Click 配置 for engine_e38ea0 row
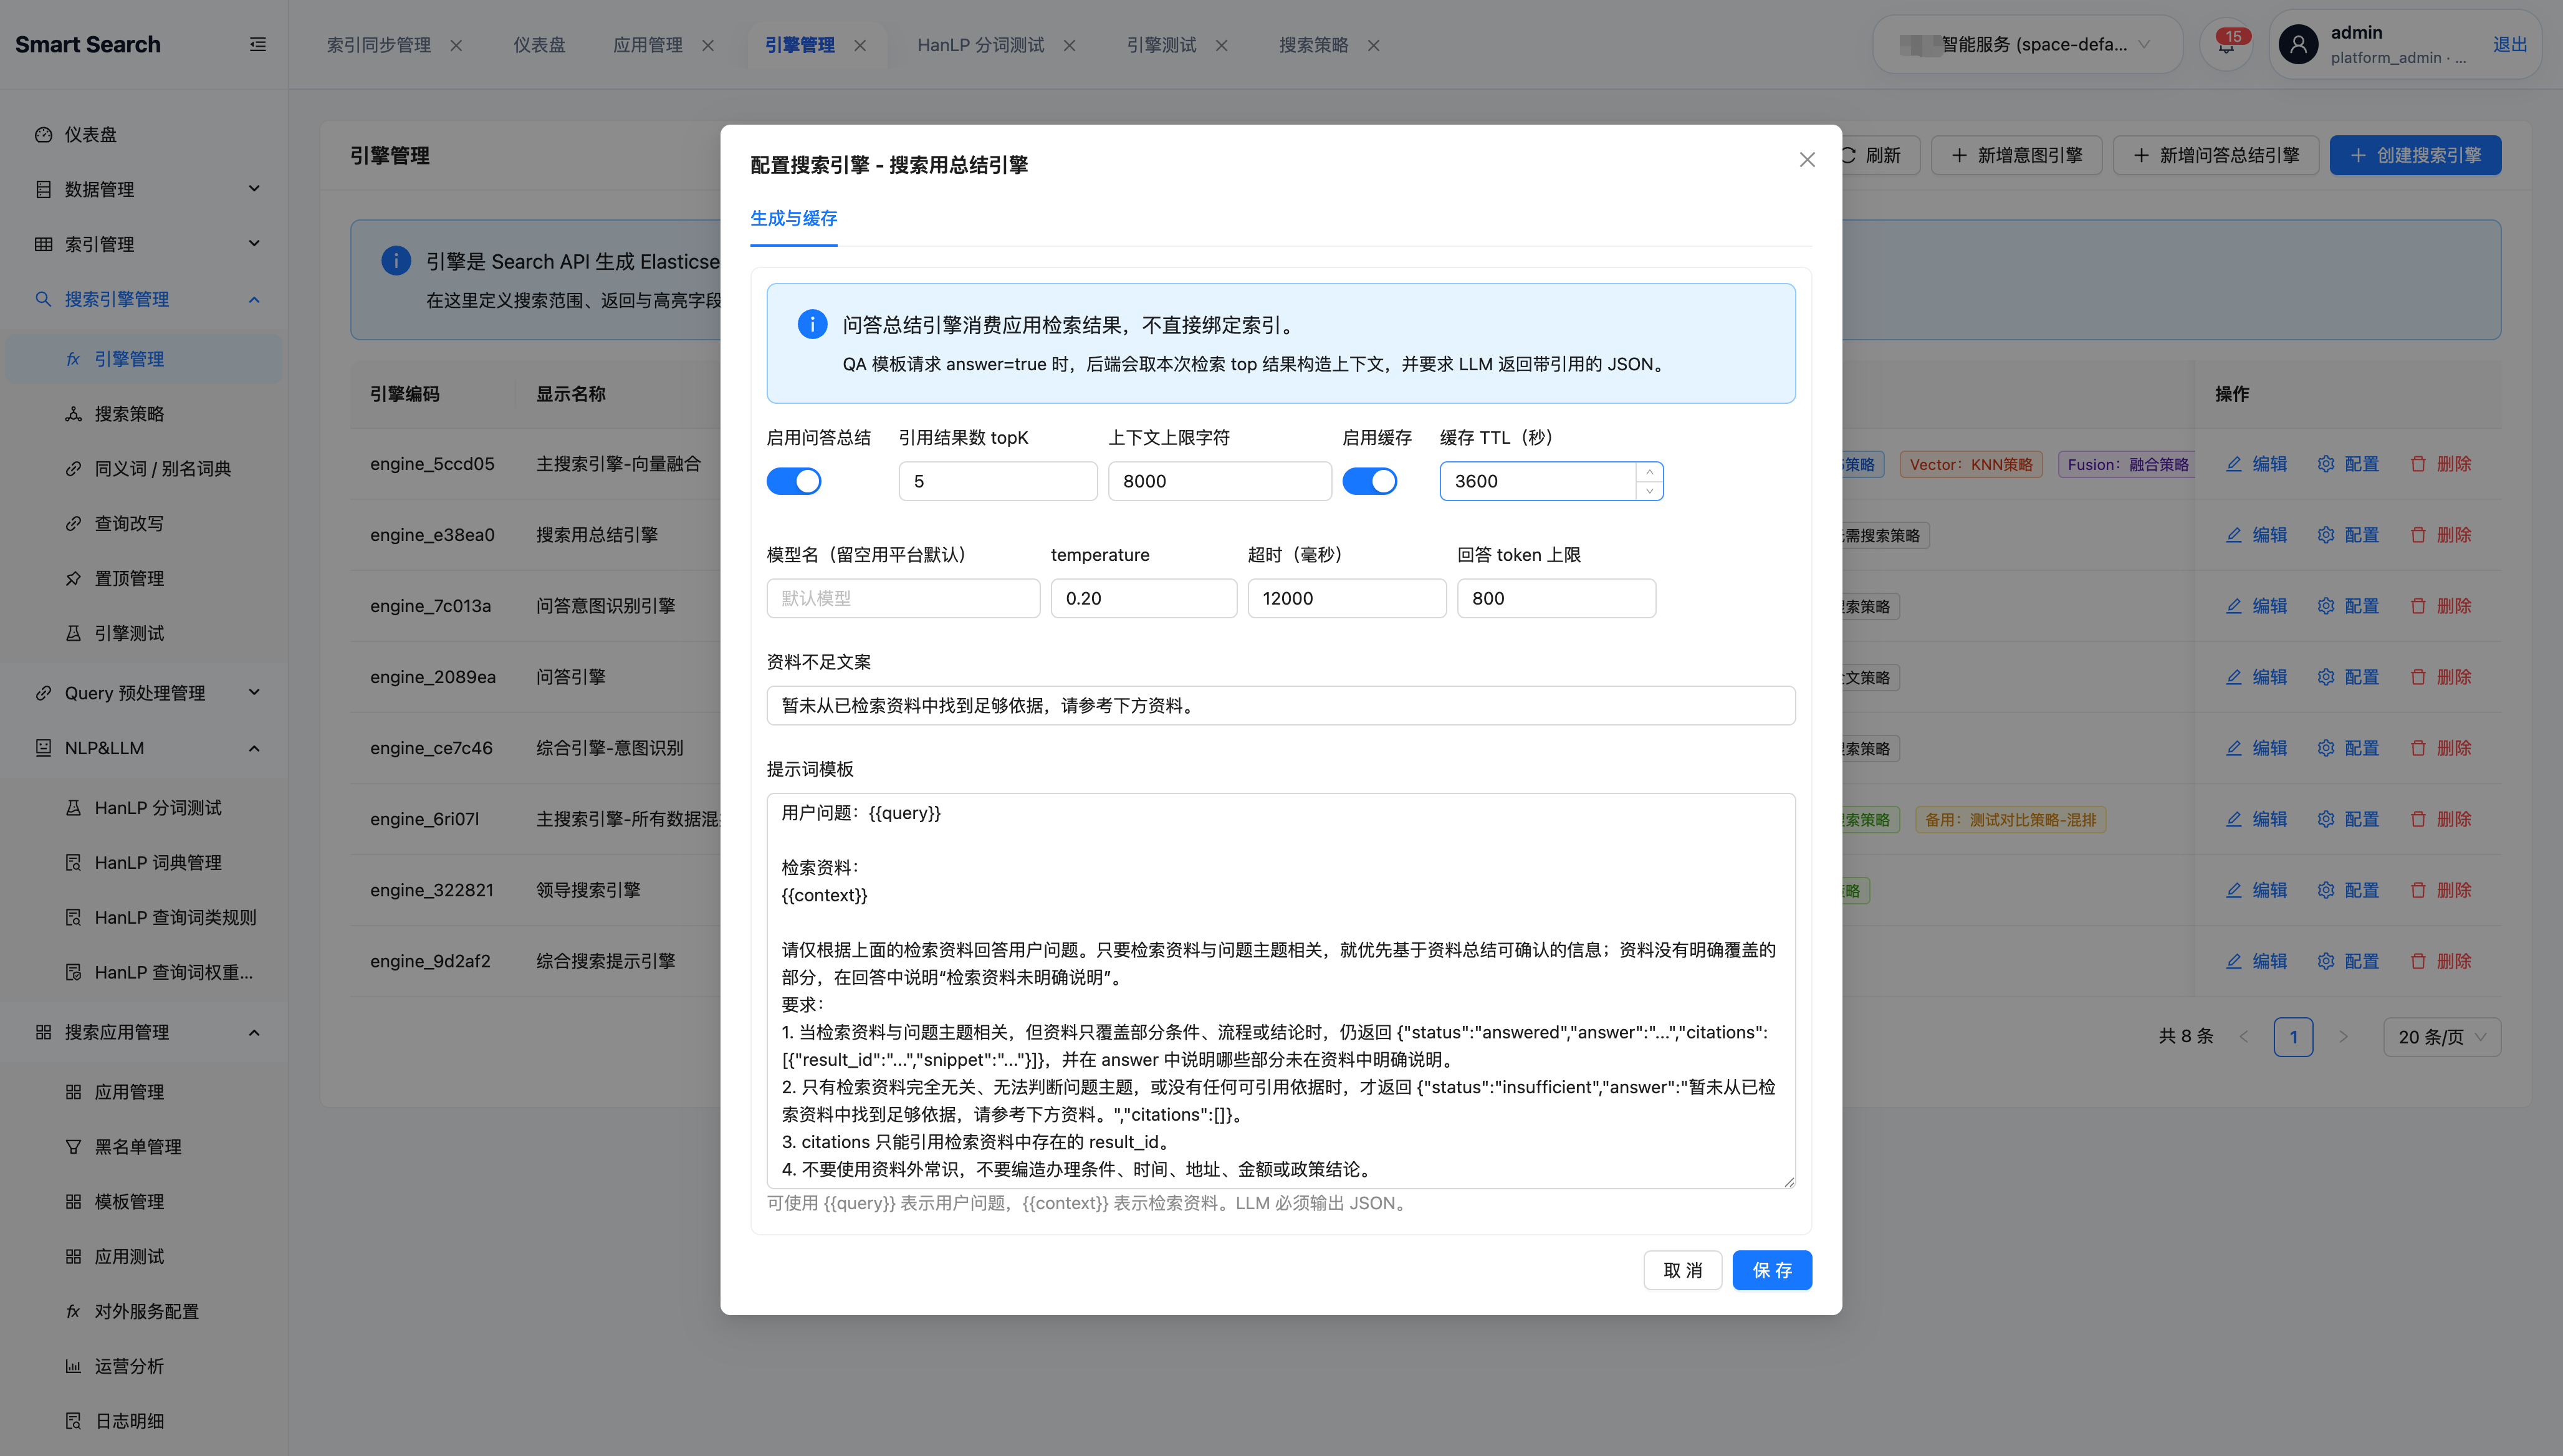Viewport: 2563px width, 1456px height. pyautogui.click(x=2348, y=535)
